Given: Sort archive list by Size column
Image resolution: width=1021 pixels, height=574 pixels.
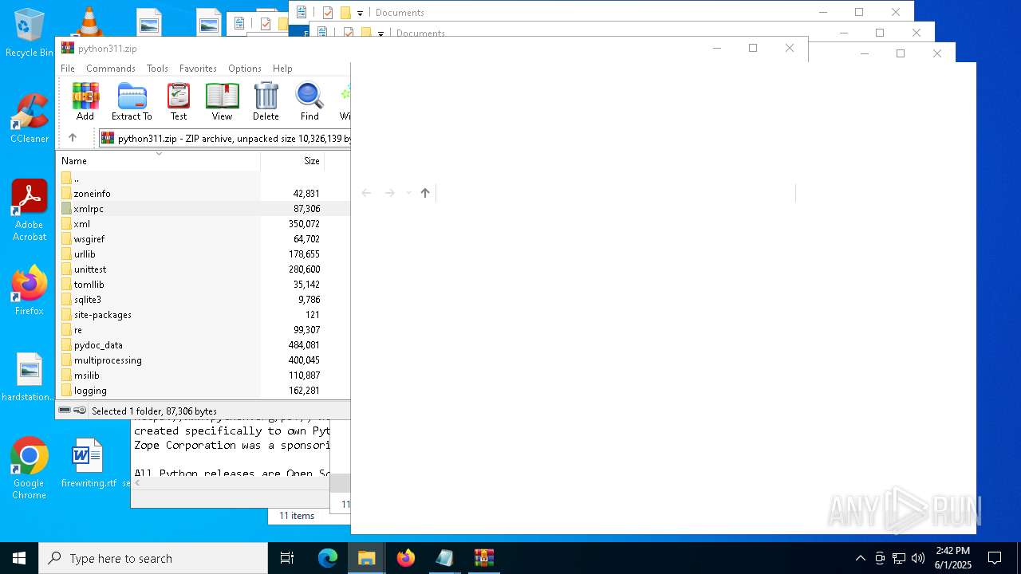Looking at the screenshot, I should tap(292, 161).
